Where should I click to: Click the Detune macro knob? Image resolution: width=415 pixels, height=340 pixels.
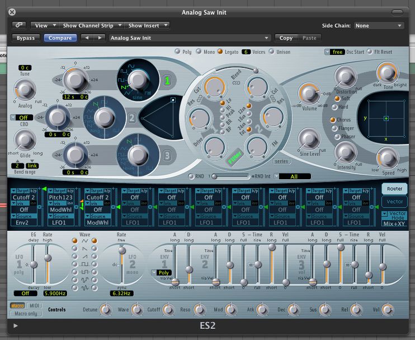(x=106, y=310)
